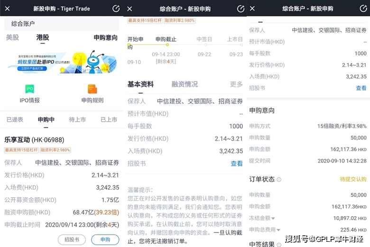Tap the 订单状态 info icon
This screenshot has height=247, width=370.
[x=279, y=180]
